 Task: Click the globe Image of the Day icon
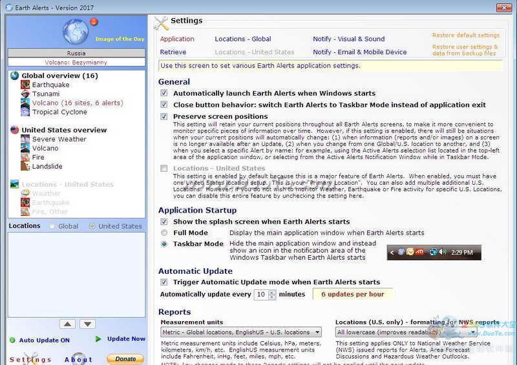pyautogui.click(x=76, y=32)
